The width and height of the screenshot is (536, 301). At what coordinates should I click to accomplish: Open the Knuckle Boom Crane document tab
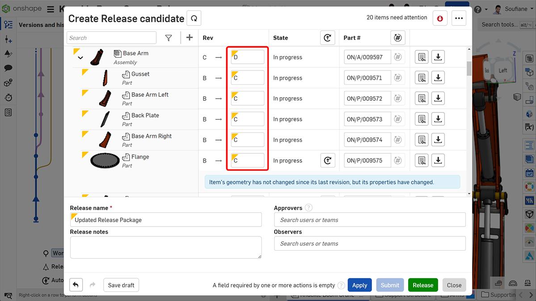point(328,295)
